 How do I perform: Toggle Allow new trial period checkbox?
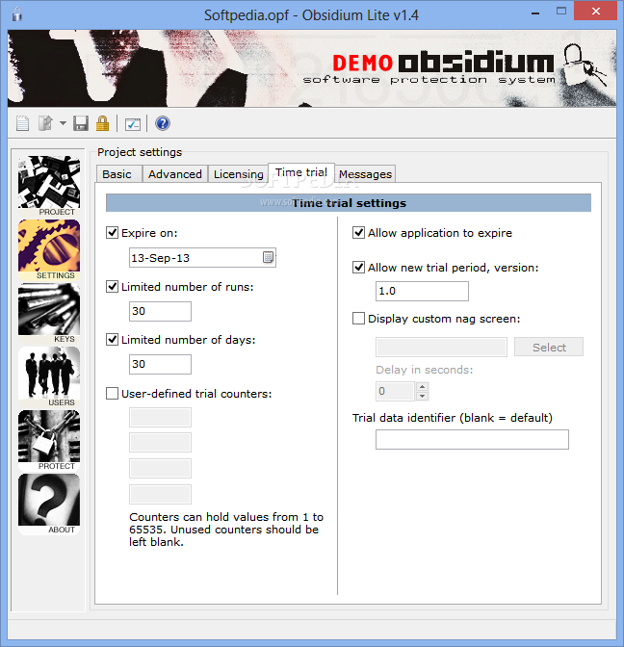click(358, 268)
